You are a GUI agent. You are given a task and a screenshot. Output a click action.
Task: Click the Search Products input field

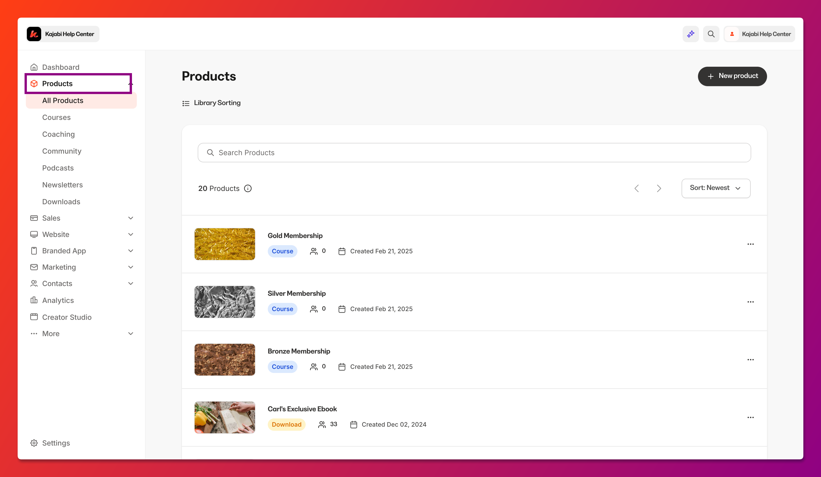tap(474, 153)
